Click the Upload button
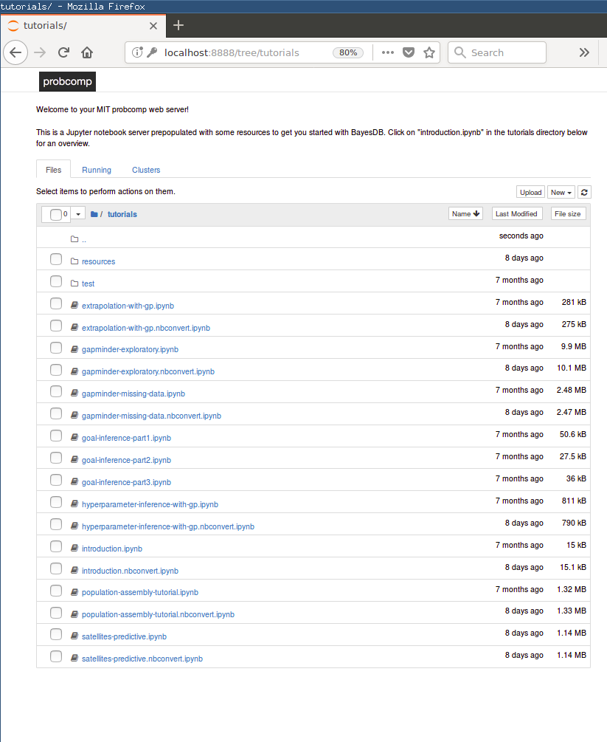This screenshot has width=607, height=742. [x=530, y=192]
